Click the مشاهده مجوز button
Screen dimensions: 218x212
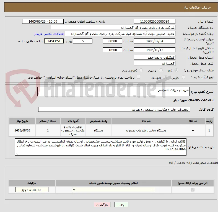tap(32, 190)
